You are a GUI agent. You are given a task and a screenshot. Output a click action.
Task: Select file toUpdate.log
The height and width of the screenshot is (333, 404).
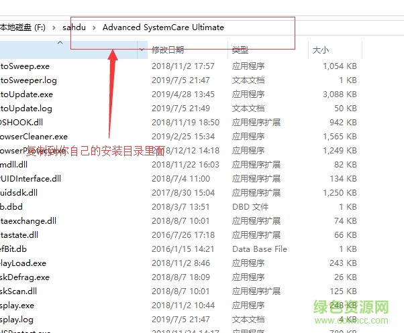[26, 109]
